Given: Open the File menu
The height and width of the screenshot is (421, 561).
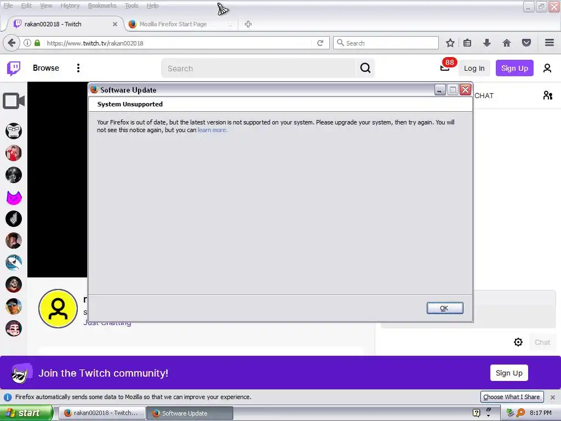Looking at the screenshot, I should (x=8, y=5).
